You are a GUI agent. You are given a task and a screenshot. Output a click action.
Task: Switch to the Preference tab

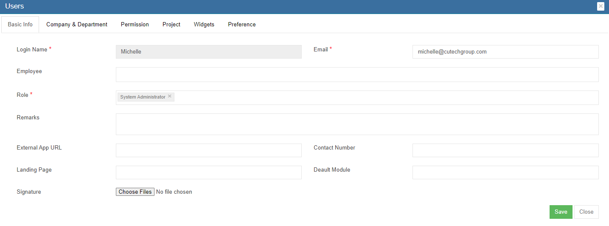tap(242, 25)
